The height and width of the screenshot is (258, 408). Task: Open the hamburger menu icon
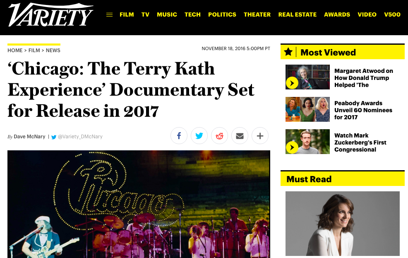[109, 15]
